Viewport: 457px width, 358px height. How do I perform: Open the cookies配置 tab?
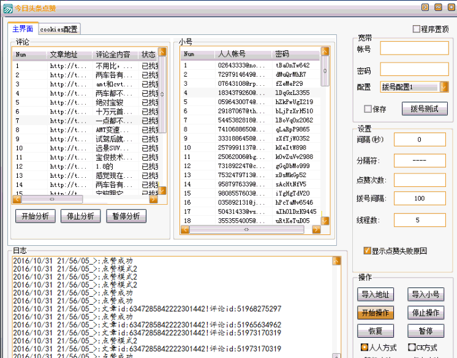pyautogui.click(x=59, y=29)
